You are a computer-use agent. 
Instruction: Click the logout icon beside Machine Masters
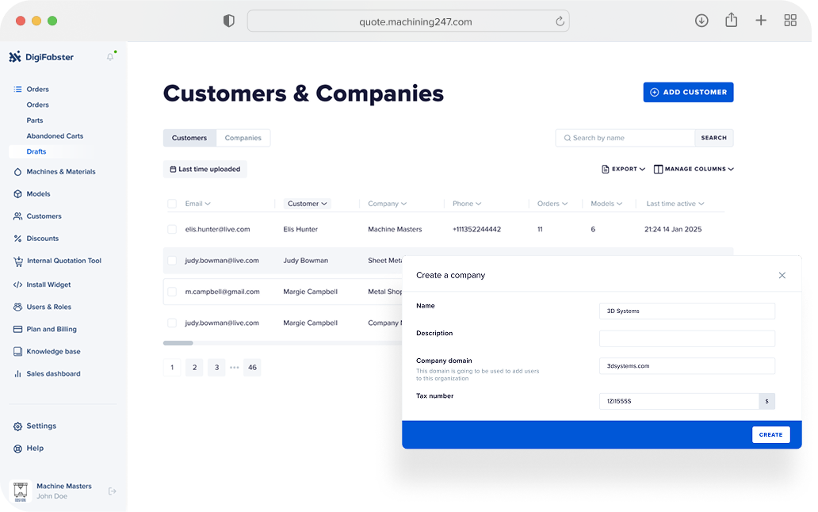(113, 491)
